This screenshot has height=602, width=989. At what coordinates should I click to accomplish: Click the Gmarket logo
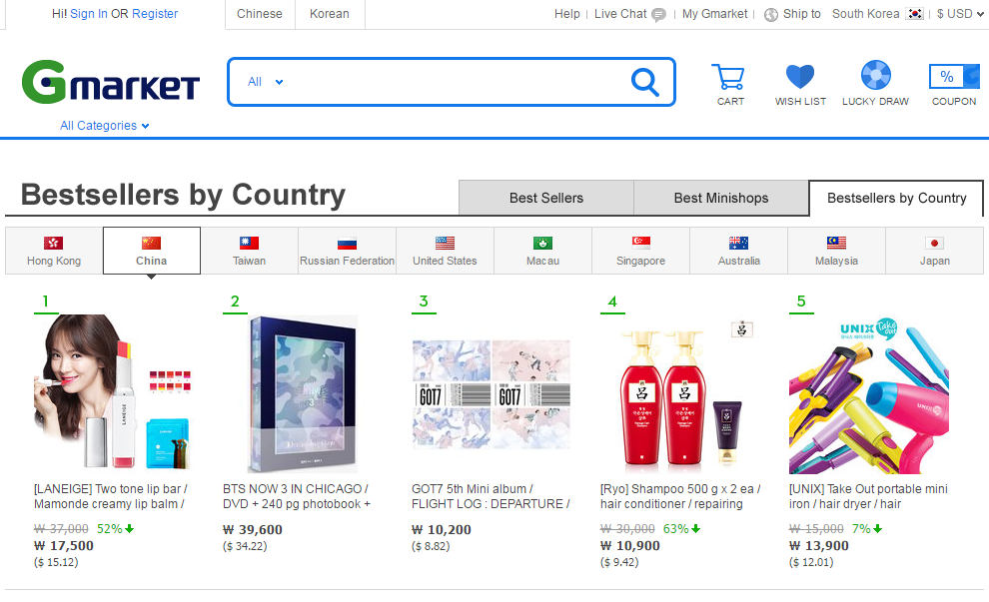coord(111,82)
